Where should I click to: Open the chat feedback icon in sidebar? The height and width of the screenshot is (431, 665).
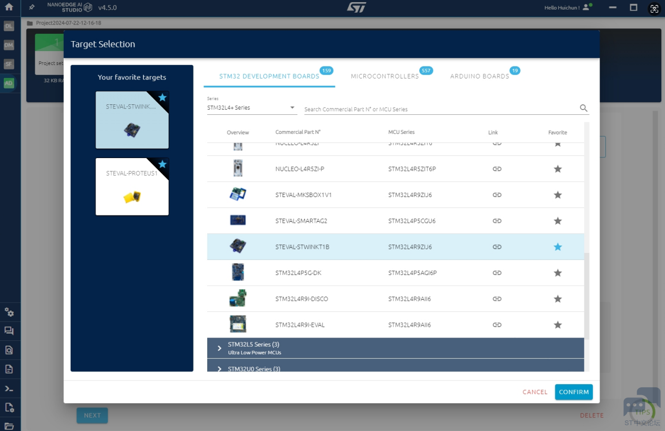point(9,331)
